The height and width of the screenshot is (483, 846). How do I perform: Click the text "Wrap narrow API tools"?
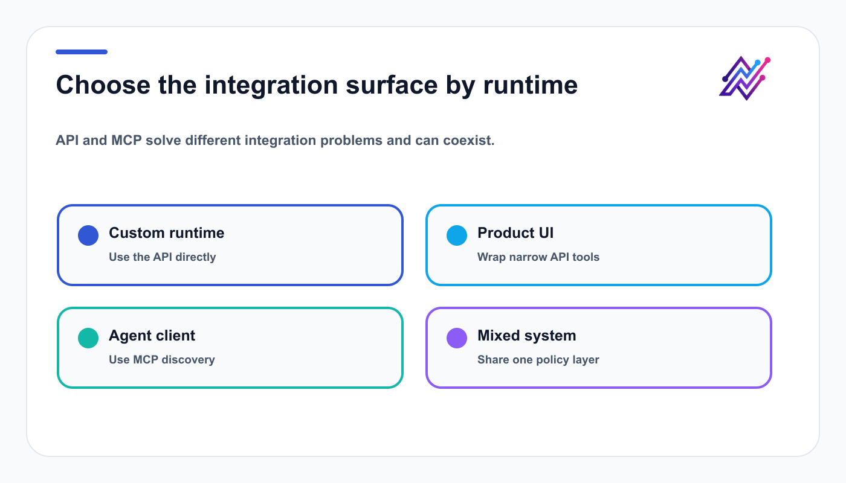click(x=538, y=257)
